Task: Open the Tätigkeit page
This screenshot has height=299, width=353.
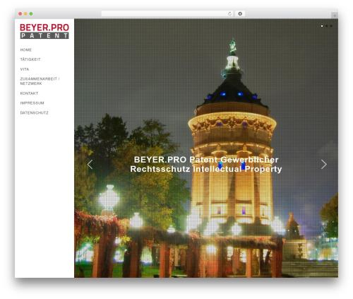Action: [30, 59]
